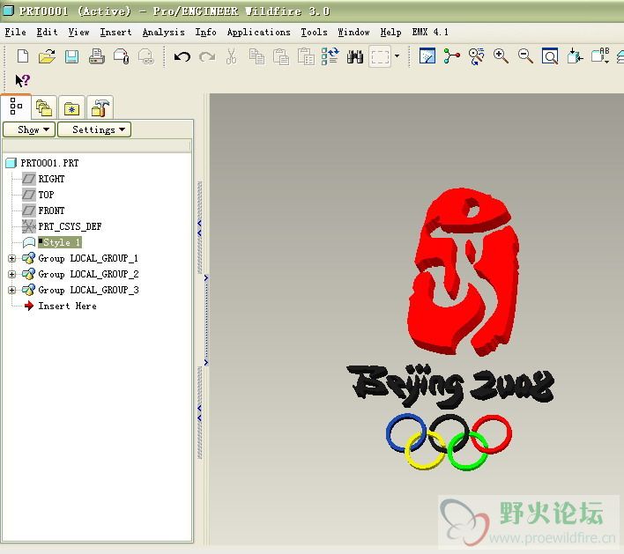Click the Repaint screen icon
The height and width of the screenshot is (554, 624).
click(427, 56)
